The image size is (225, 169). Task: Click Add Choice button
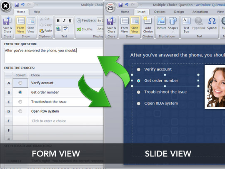tap(148, 25)
